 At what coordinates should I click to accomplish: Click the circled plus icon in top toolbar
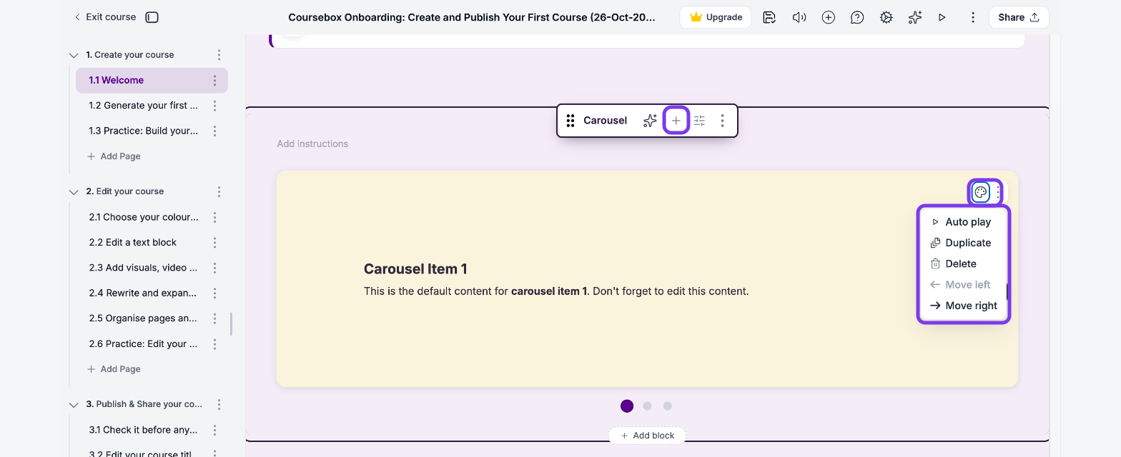[828, 17]
